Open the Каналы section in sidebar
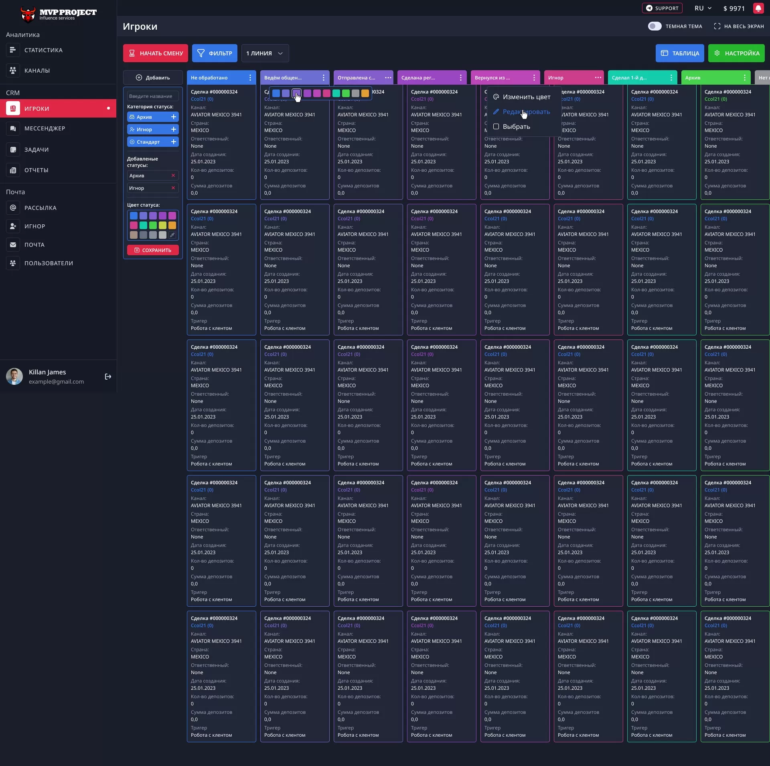This screenshot has height=766, width=770. (x=37, y=70)
